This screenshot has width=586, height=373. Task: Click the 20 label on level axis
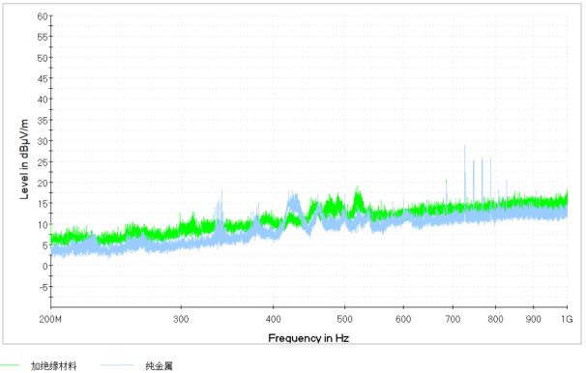[43, 183]
